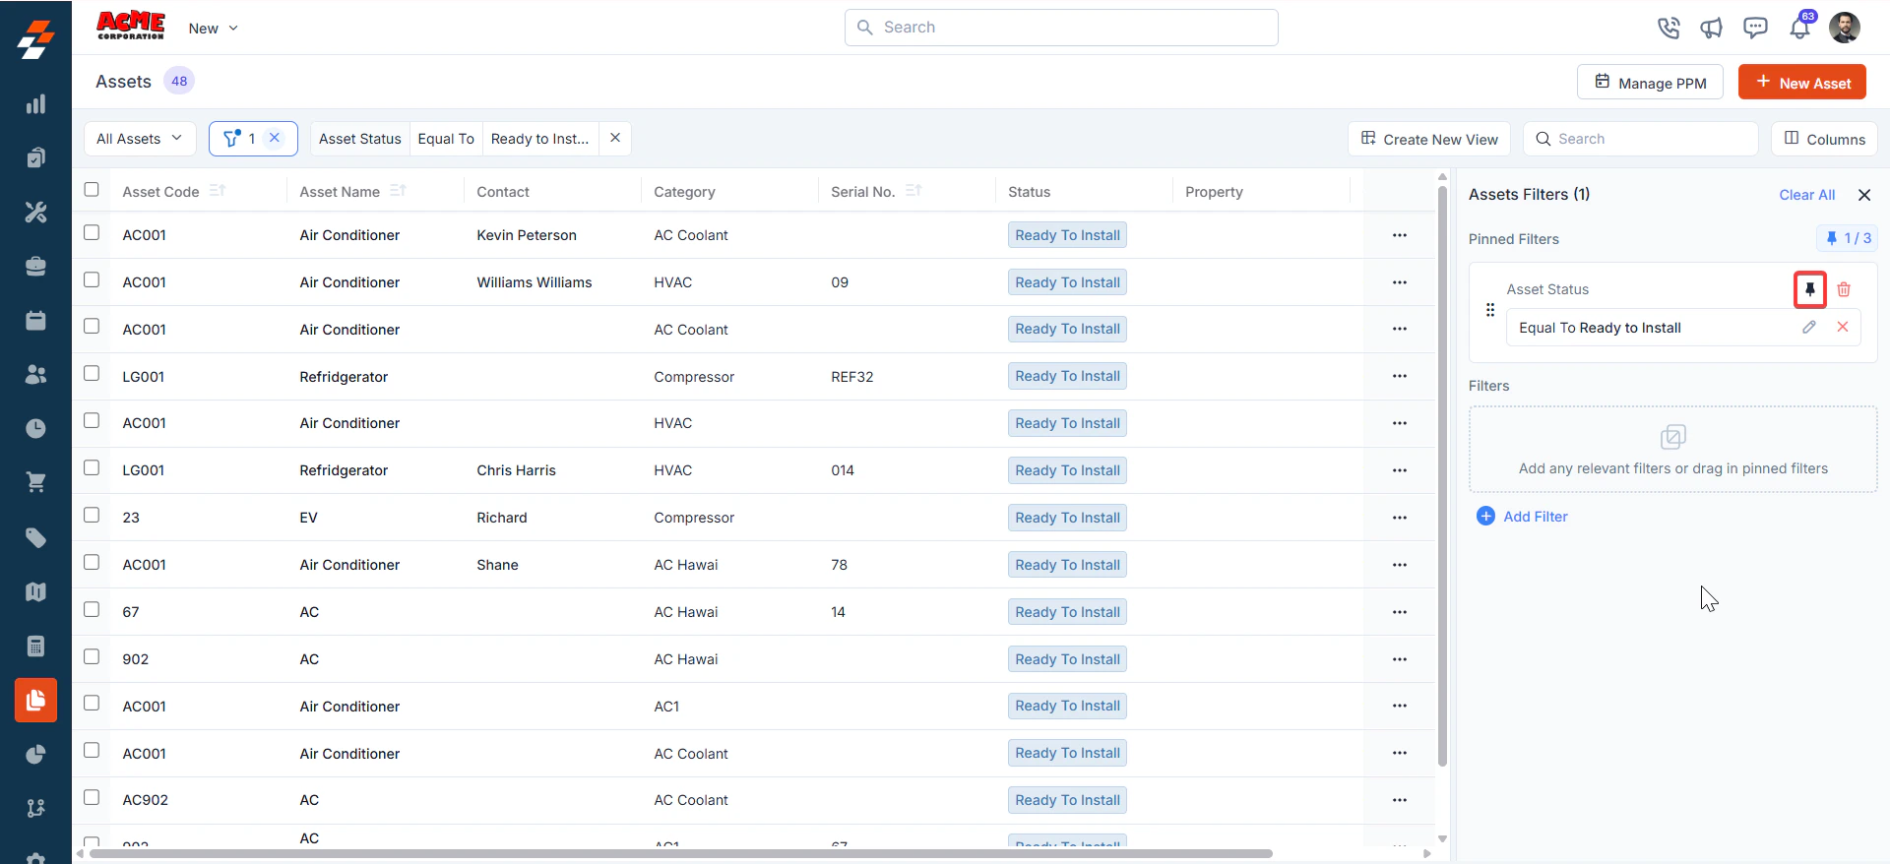Open Manage PPM
This screenshot has height=864, width=1890.
[x=1650, y=83]
